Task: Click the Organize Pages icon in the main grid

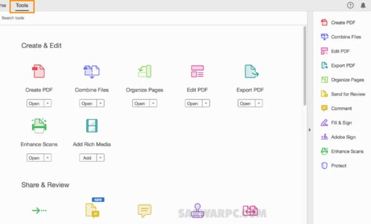Action: click(x=145, y=71)
